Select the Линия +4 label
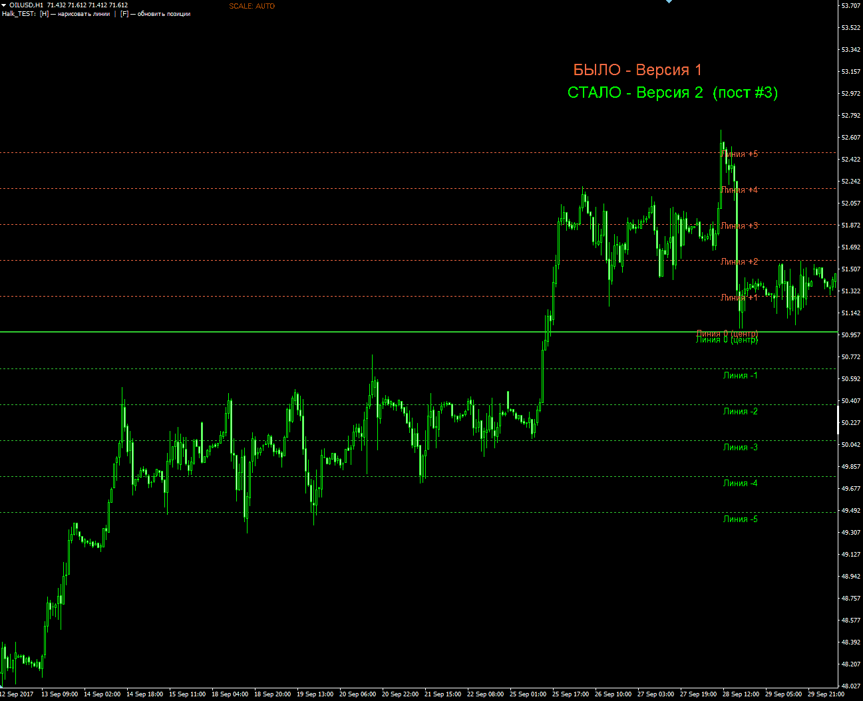The height and width of the screenshot is (701, 863). [739, 190]
